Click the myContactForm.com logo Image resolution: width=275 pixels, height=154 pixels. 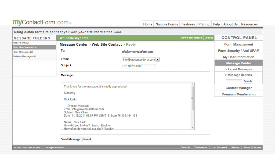[x=42, y=22]
